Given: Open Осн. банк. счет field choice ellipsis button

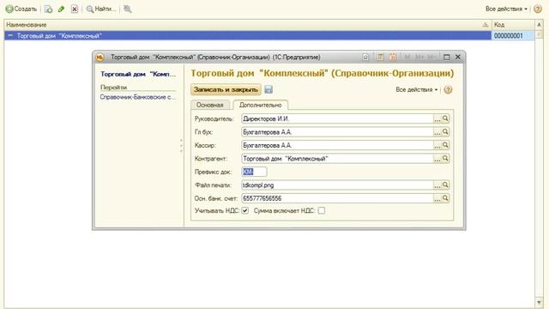Looking at the screenshot, I should [x=437, y=198].
